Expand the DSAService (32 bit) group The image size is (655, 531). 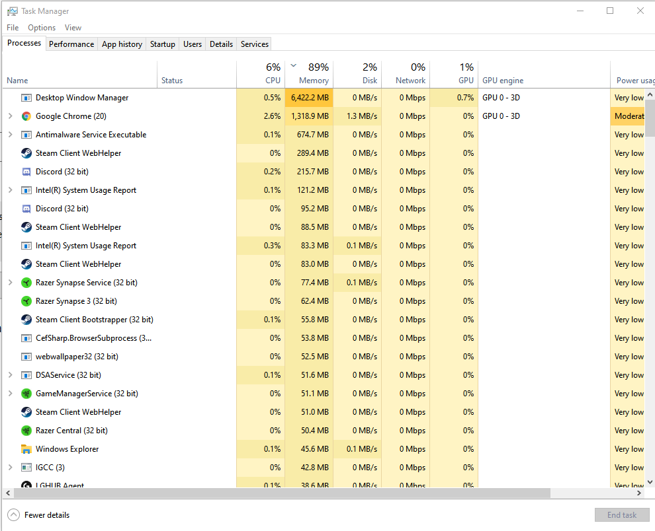click(11, 375)
